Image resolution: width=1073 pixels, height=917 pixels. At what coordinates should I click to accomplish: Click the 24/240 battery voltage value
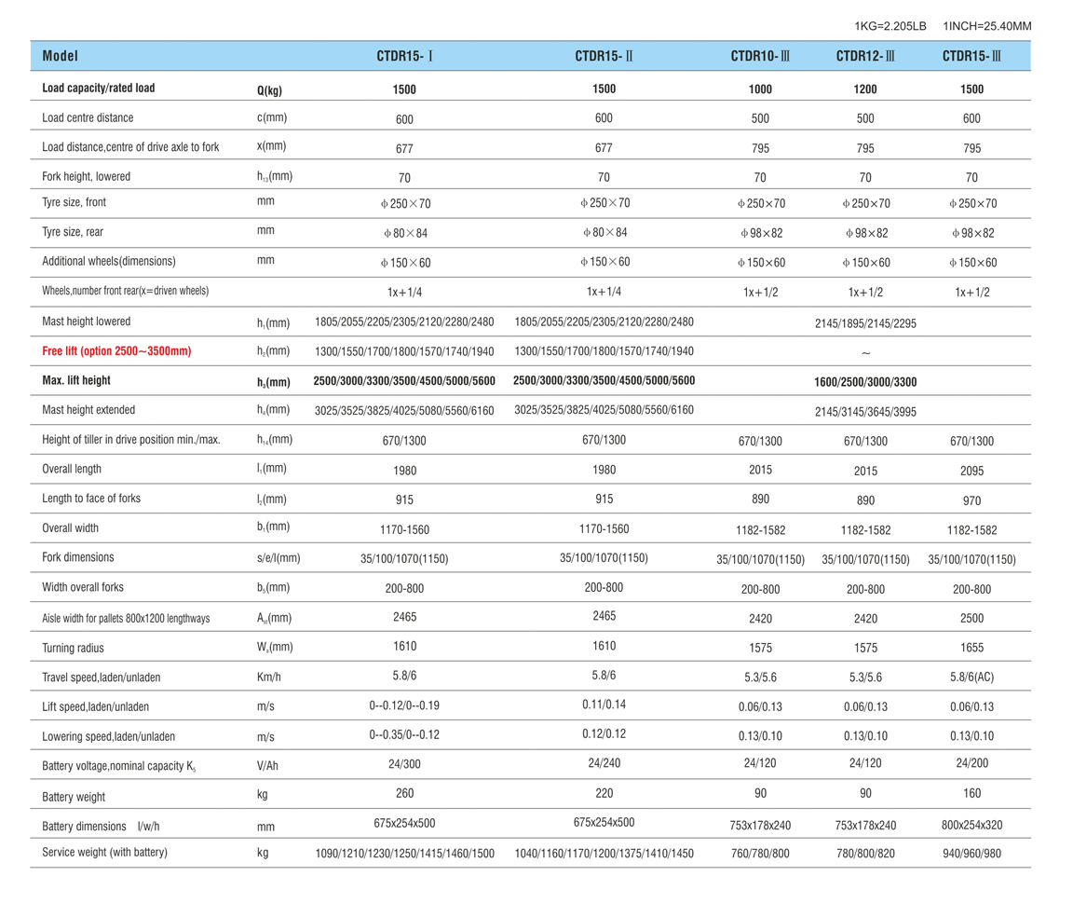(604, 763)
